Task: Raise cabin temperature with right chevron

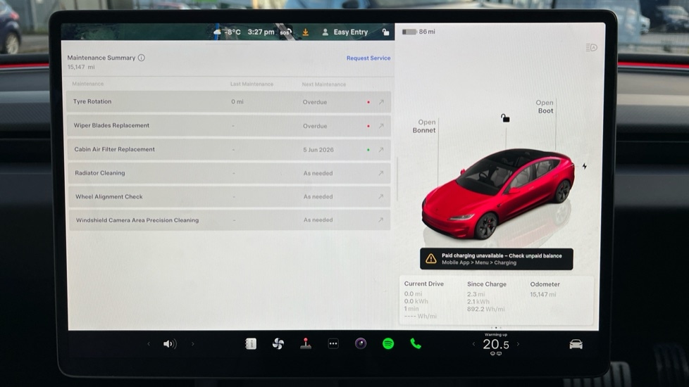Action: coord(518,344)
